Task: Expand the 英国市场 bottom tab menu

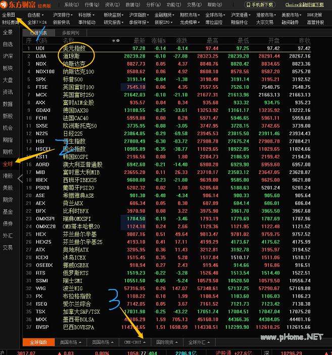Action: (103, 342)
